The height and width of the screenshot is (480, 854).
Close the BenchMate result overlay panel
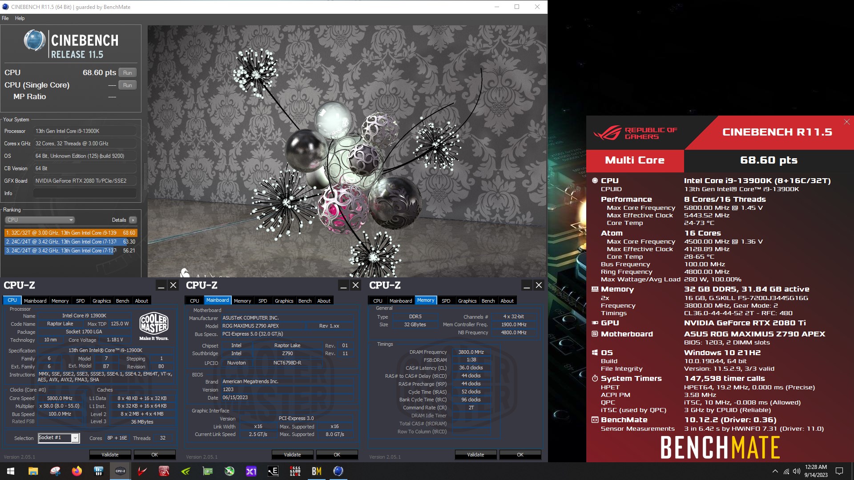[x=846, y=122]
